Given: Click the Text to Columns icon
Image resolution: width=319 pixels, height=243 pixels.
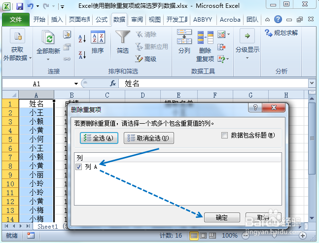Looking at the screenshot, I should [x=184, y=36].
